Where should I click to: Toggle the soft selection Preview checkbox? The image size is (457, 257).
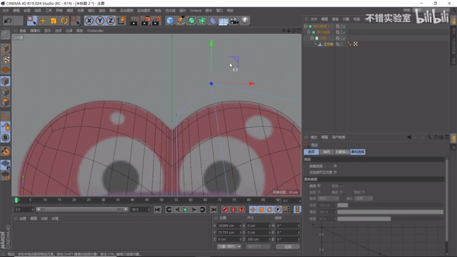pos(341,186)
